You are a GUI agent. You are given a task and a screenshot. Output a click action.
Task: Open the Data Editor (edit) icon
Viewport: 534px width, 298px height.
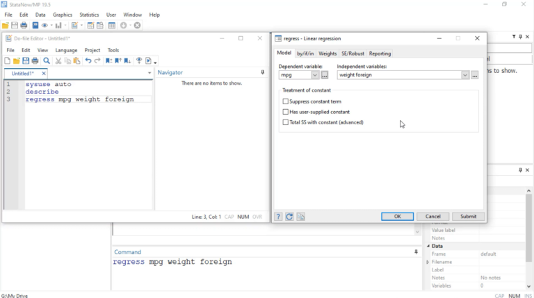tap(90, 26)
